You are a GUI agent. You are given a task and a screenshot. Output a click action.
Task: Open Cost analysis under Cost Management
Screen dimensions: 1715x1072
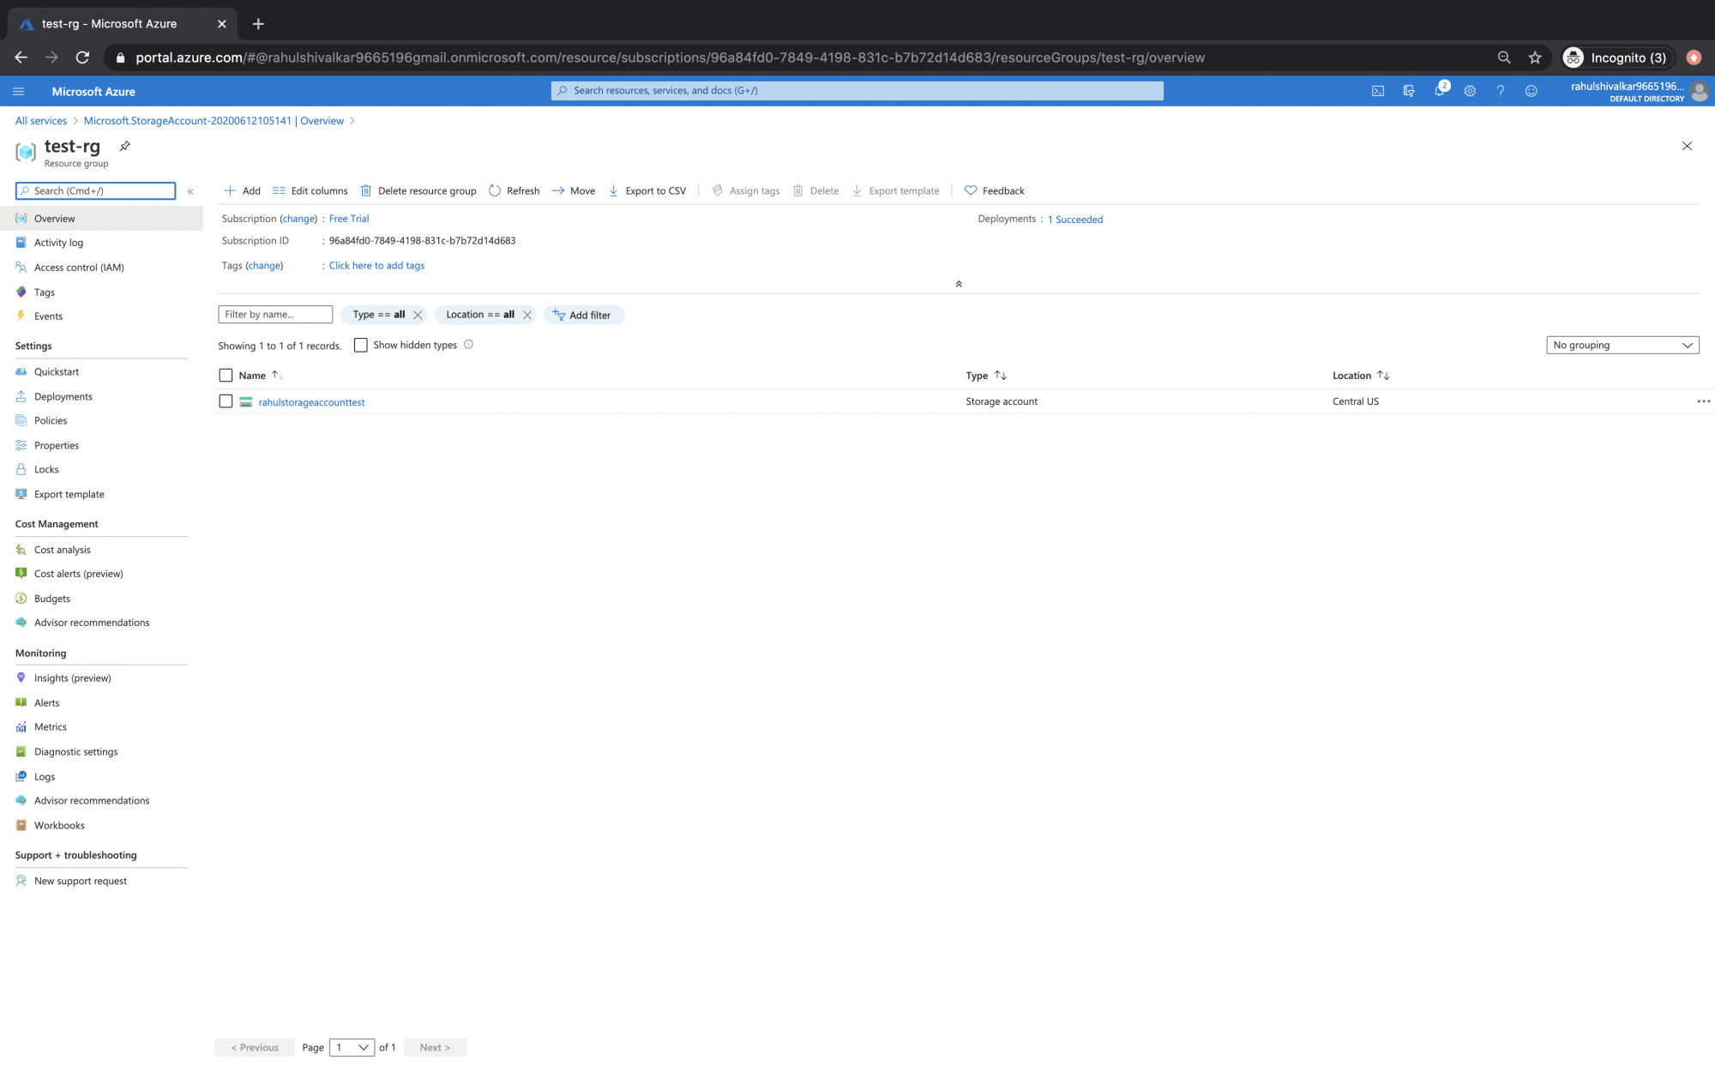coord(62,550)
